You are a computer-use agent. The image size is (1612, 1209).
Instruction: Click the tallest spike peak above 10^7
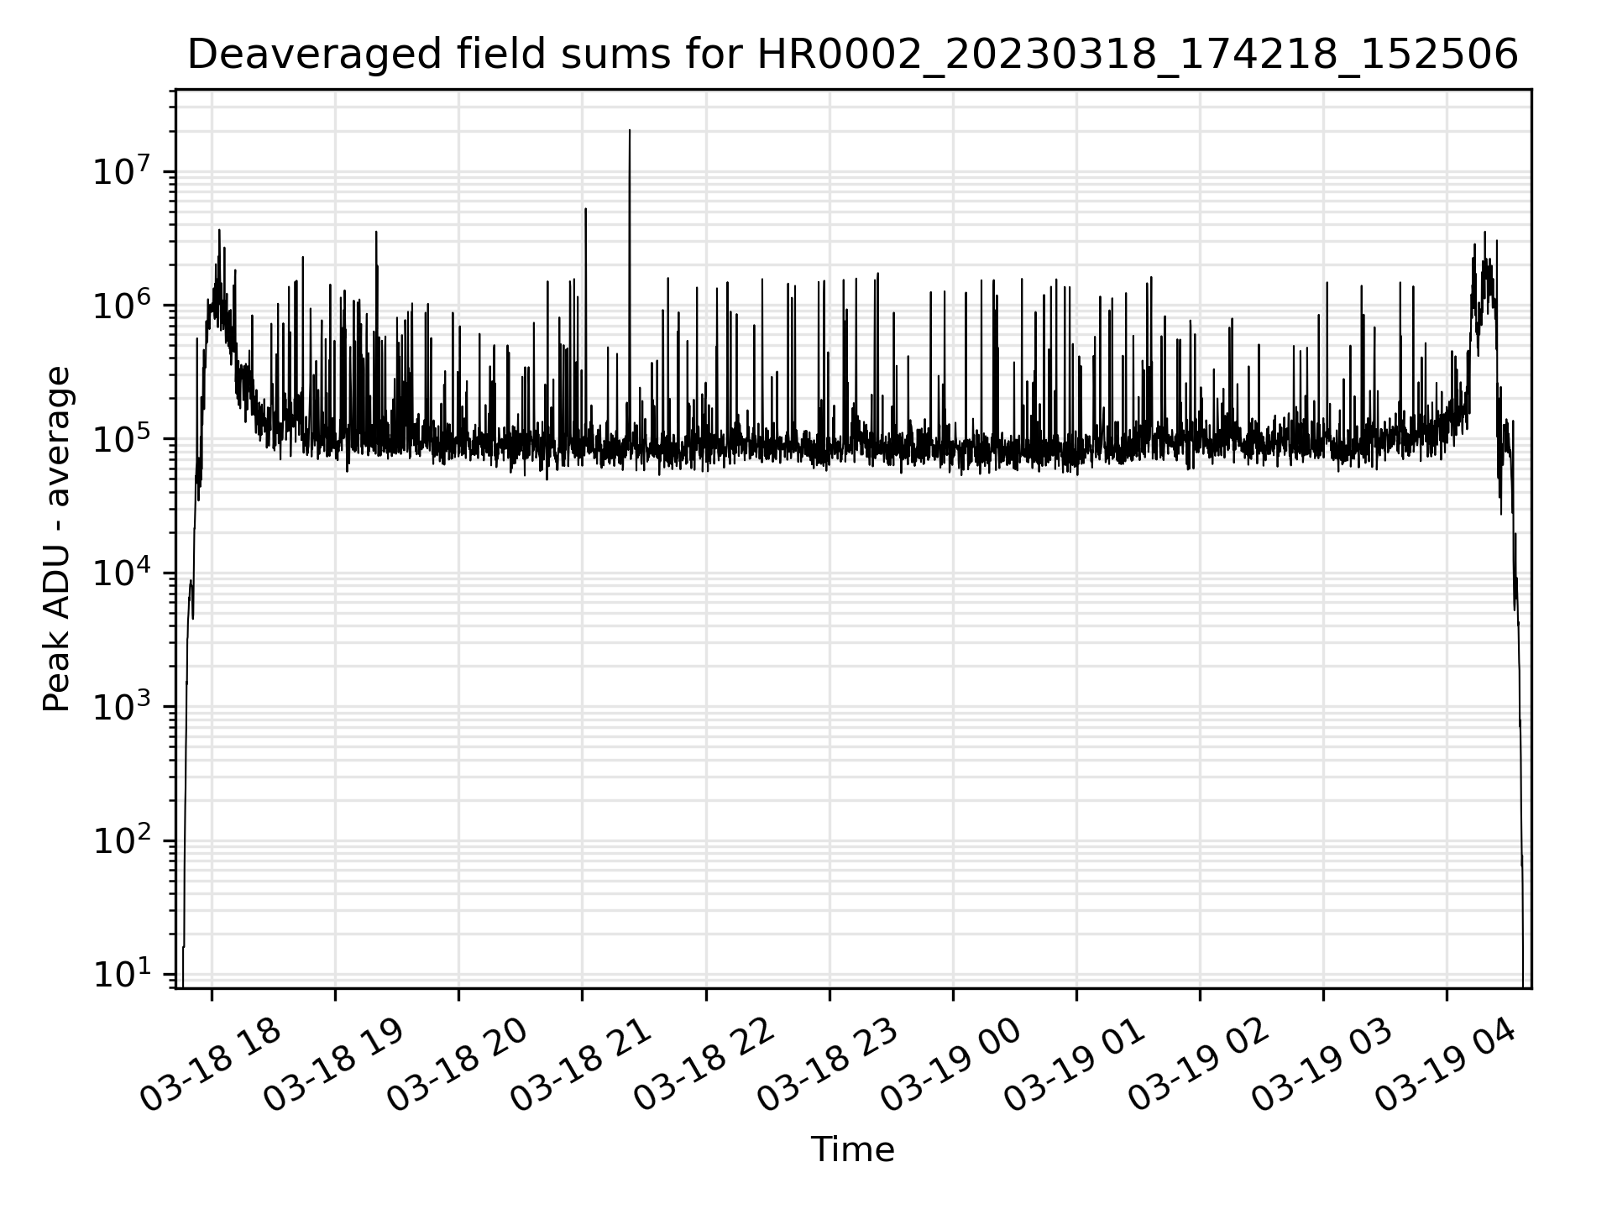point(630,131)
